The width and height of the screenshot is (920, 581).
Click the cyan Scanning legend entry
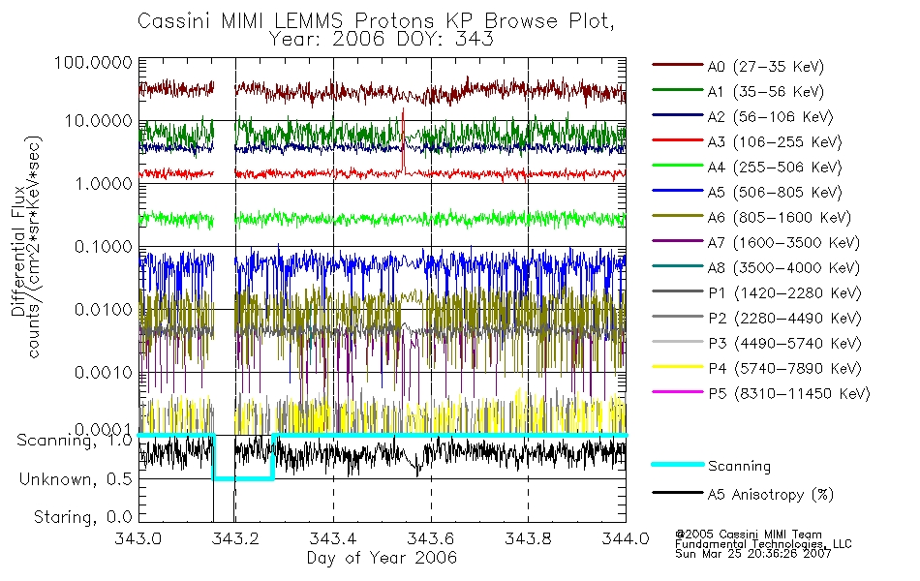711,466
